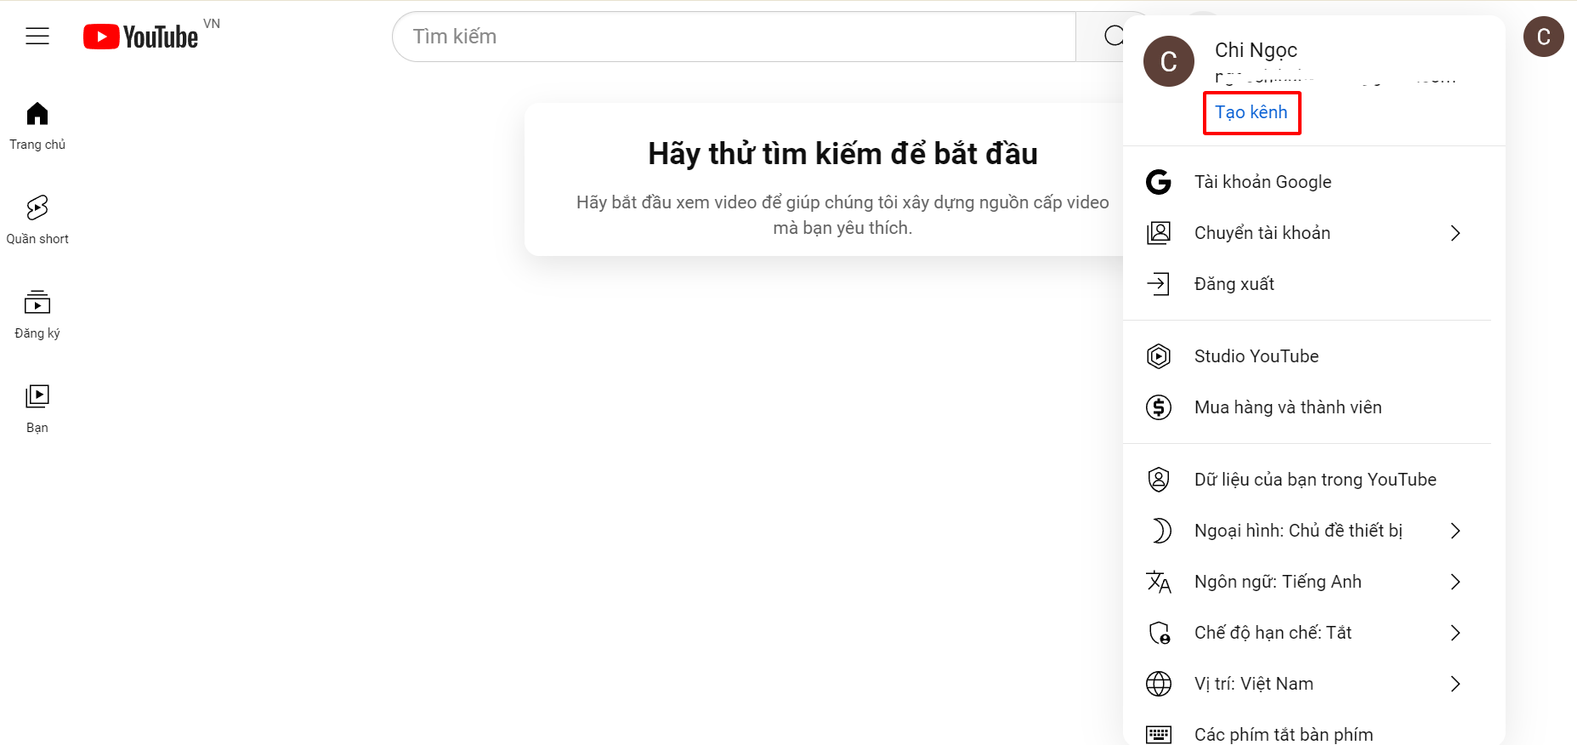Click the YouTube Studio hexagon icon
Screen dimensions: 1577x745
click(1159, 356)
